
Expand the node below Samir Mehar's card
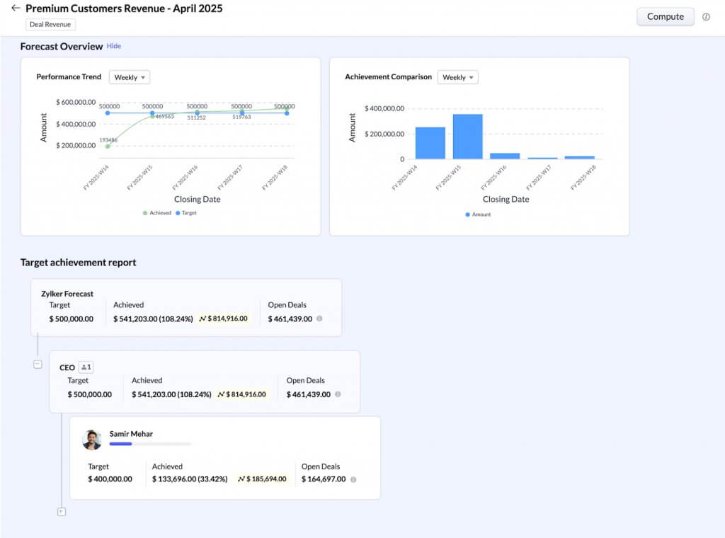(x=62, y=511)
